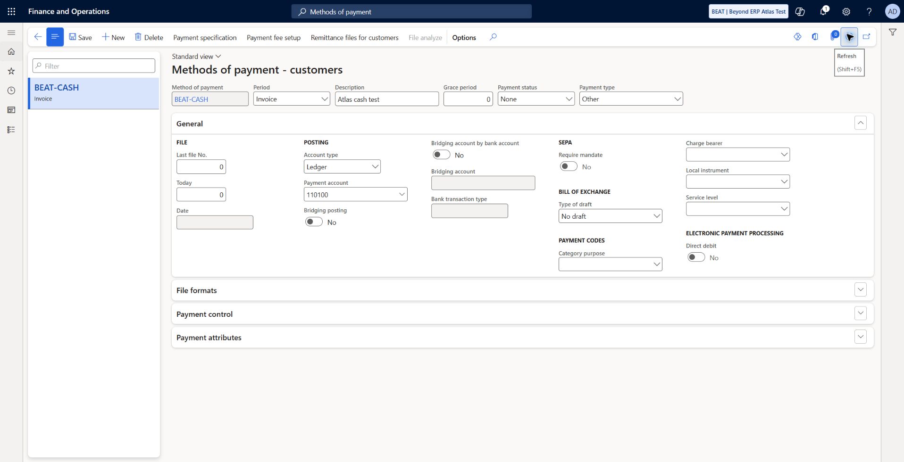Open Recent clock icon in the sidebar
The image size is (904, 462).
click(11, 91)
